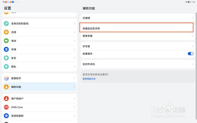Image resolution: width=197 pixels, height=123 pixels.
Task: Click the right panel vertical scrollbar
Action: (x=196, y=65)
